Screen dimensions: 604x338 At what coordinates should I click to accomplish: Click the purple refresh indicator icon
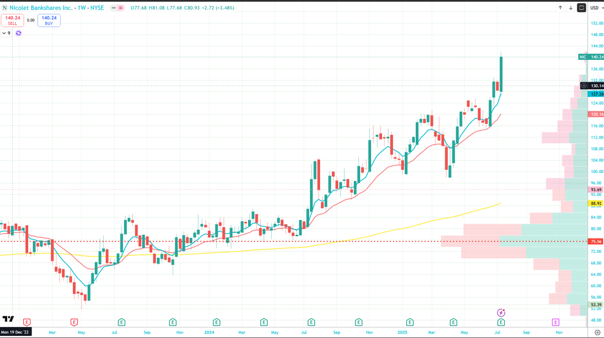[x=19, y=33]
